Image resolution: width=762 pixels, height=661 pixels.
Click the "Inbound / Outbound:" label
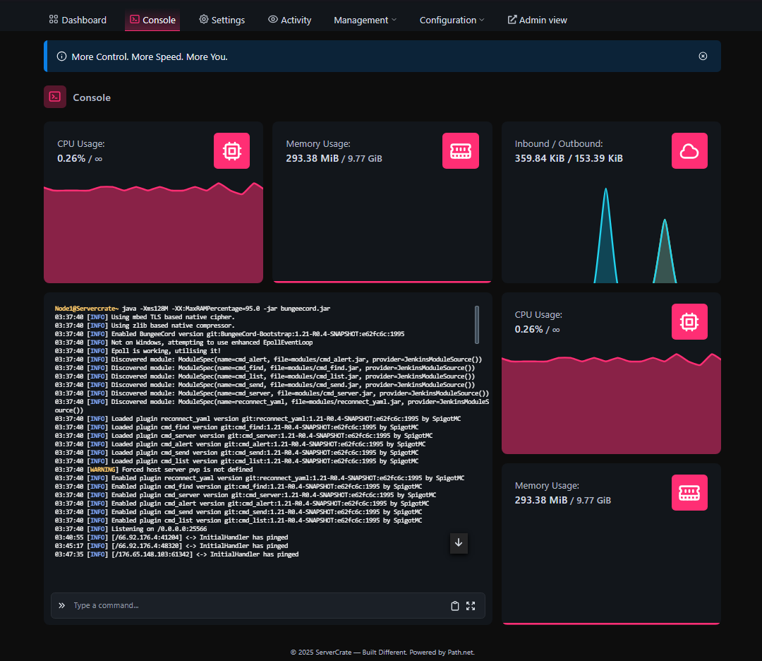559,144
